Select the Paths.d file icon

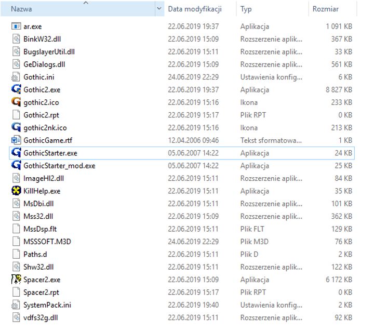tap(16, 254)
